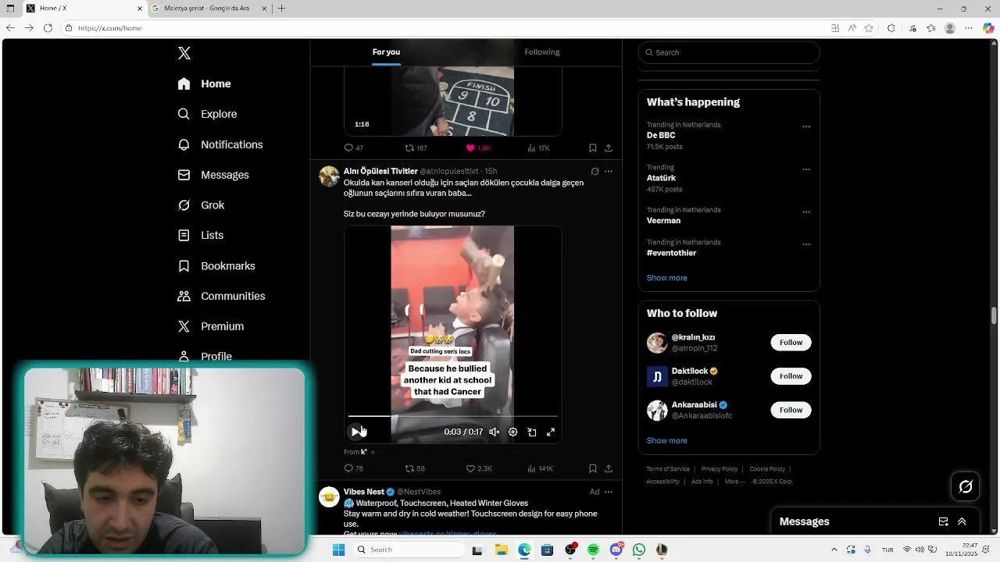Show more who-to-follow suggestions
Image resolution: width=1000 pixels, height=562 pixels.
(667, 441)
